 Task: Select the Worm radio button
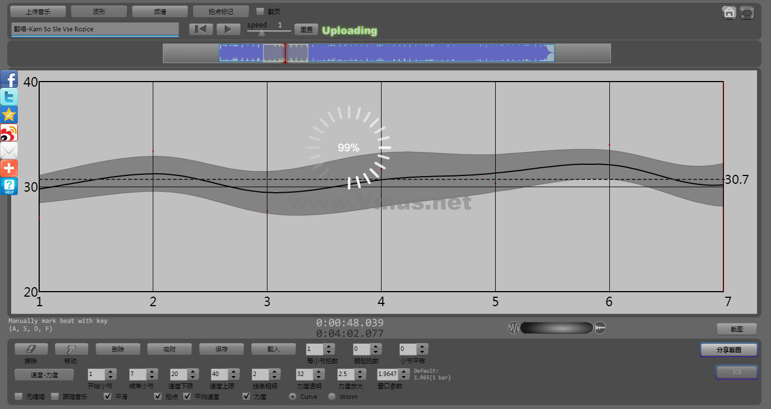tap(332, 397)
